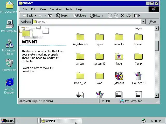Click the Go button
Image resolution: width=166 pixels, height=124 pixels.
tap(152, 22)
